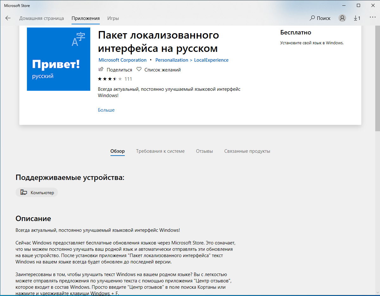Screen dimensions: 380x296
Task: Click the Бесплатно price label
Action: (296, 32)
